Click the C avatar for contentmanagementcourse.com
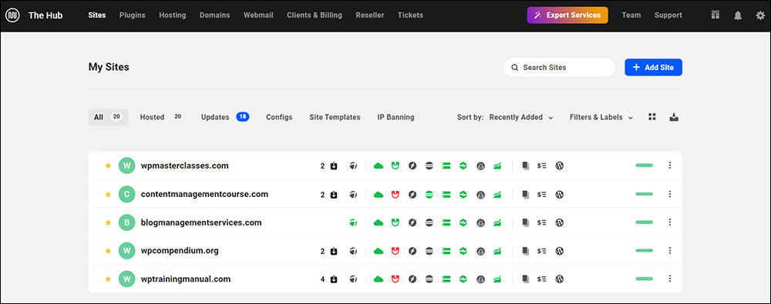Screen dimensions: 771x304 point(127,194)
